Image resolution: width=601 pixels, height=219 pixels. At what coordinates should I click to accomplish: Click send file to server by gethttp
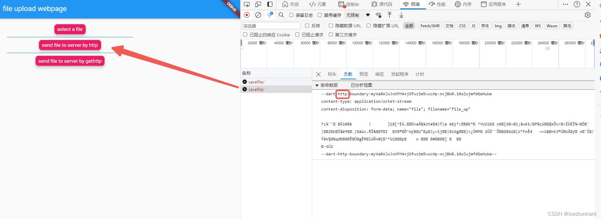pos(70,61)
